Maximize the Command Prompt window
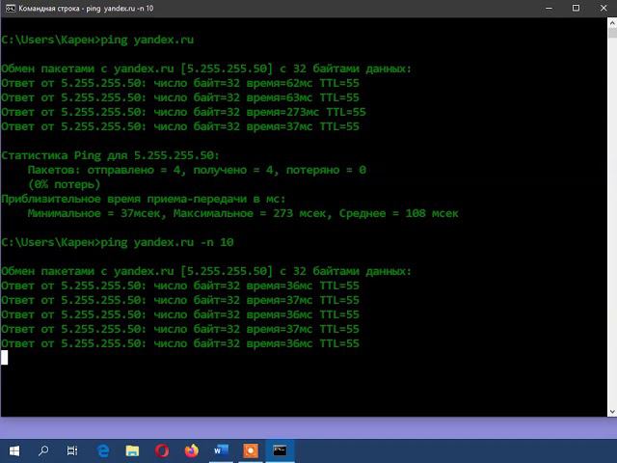This screenshot has height=463, width=617. (x=576, y=9)
